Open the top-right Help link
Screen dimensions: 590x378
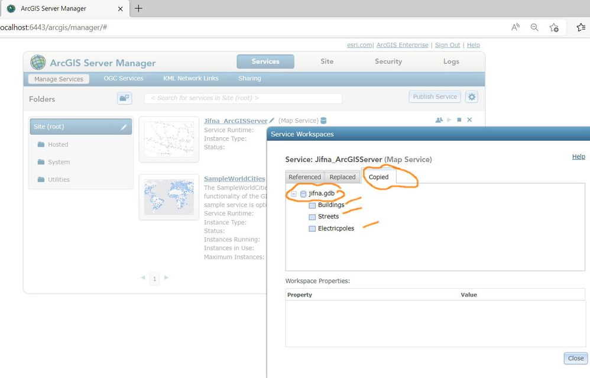(473, 45)
